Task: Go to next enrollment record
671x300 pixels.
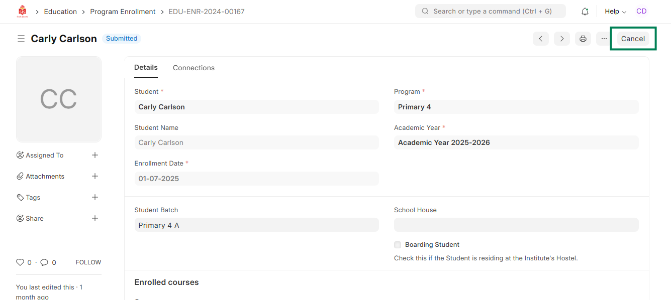Action: click(562, 39)
